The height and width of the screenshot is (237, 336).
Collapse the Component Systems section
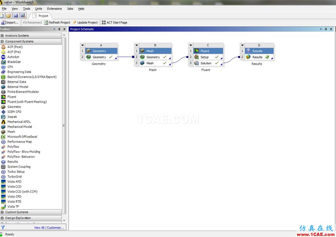[x=2, y=41]
